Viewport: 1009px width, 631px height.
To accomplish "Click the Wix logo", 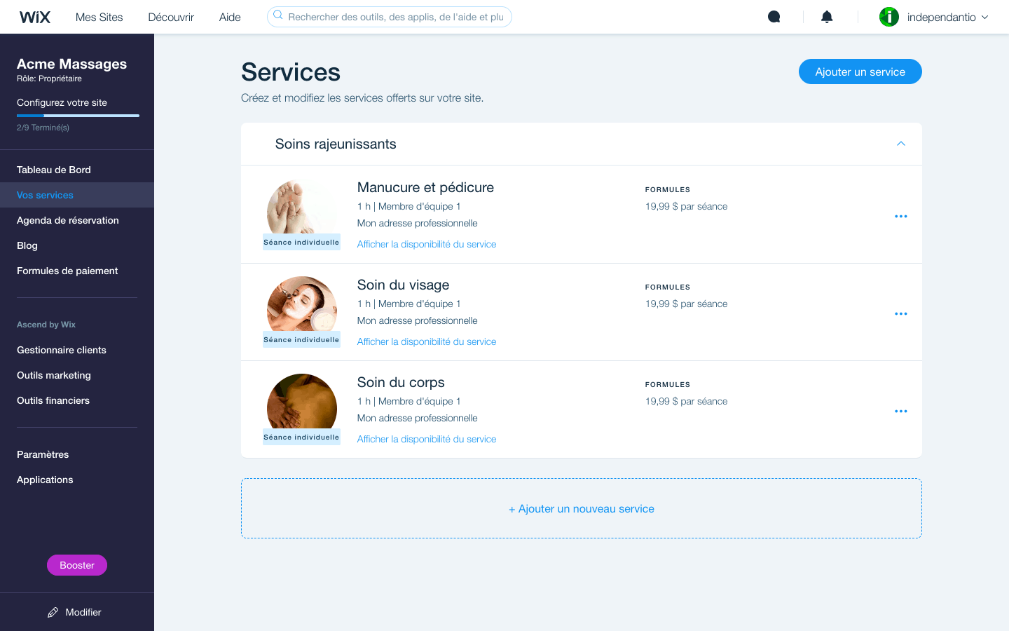I will (35, 17).
